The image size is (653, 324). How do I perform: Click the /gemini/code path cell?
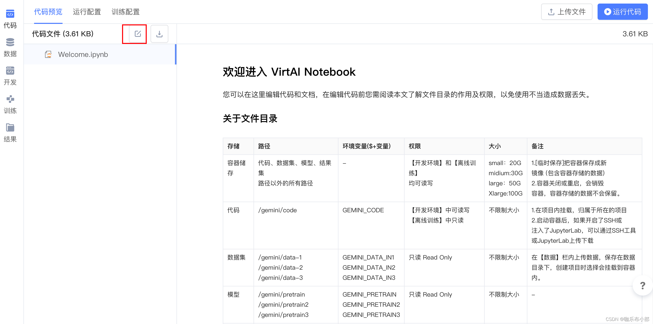click(x=277, y=210)
